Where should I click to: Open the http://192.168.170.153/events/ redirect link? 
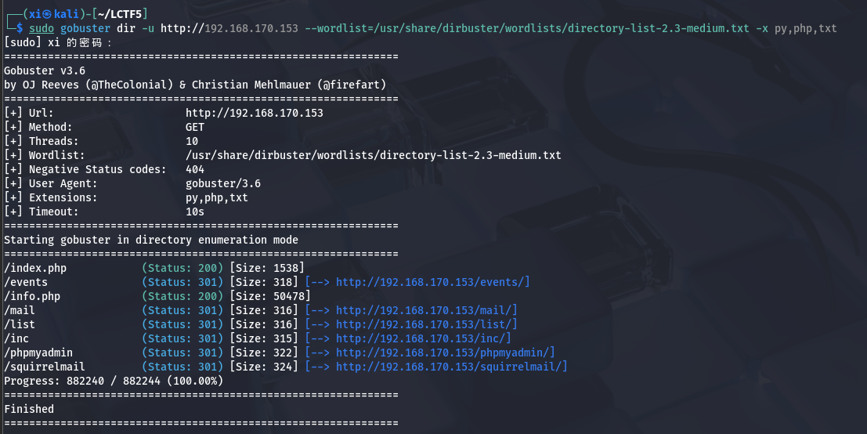click(432, 282)
